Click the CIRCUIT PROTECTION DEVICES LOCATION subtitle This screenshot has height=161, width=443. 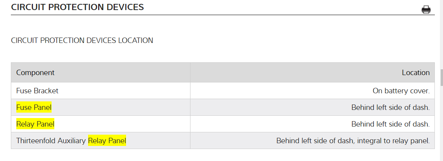pos(82,40)
